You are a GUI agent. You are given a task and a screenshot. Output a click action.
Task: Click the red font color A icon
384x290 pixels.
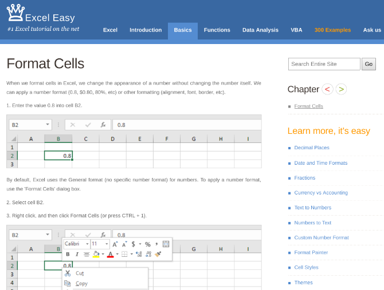111,255
